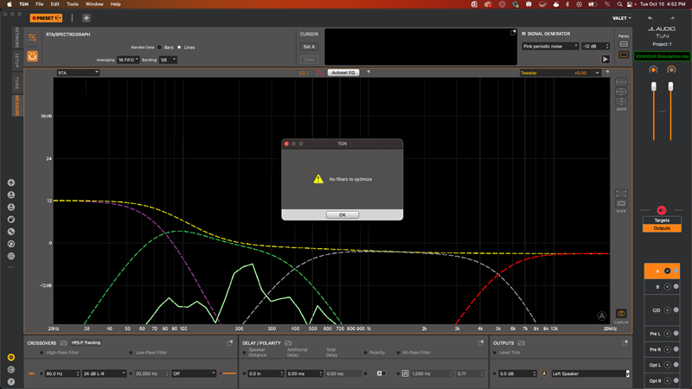Start the signal generator play button
The image size is (692, 389).
pyautogui.click(x=605, y=60)
